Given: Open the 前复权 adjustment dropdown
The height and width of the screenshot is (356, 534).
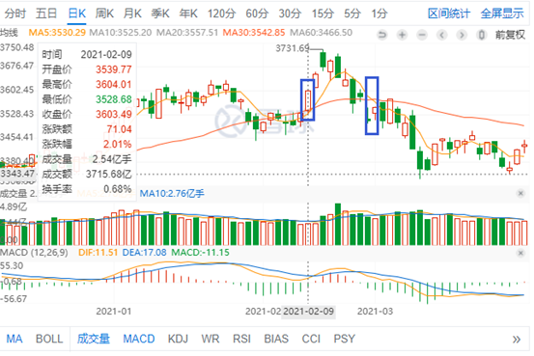Looking at the screenshot, I should 510,35.
